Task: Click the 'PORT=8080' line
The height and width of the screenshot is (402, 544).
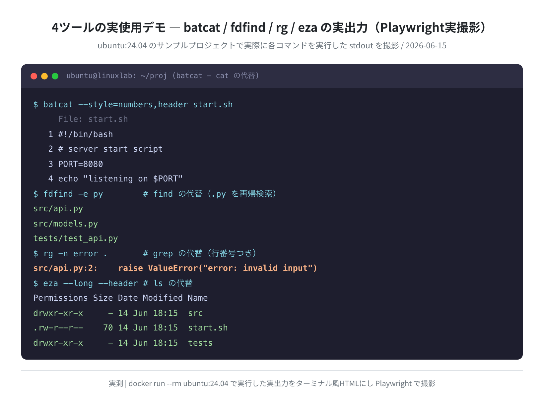Action: click(81, 164)
